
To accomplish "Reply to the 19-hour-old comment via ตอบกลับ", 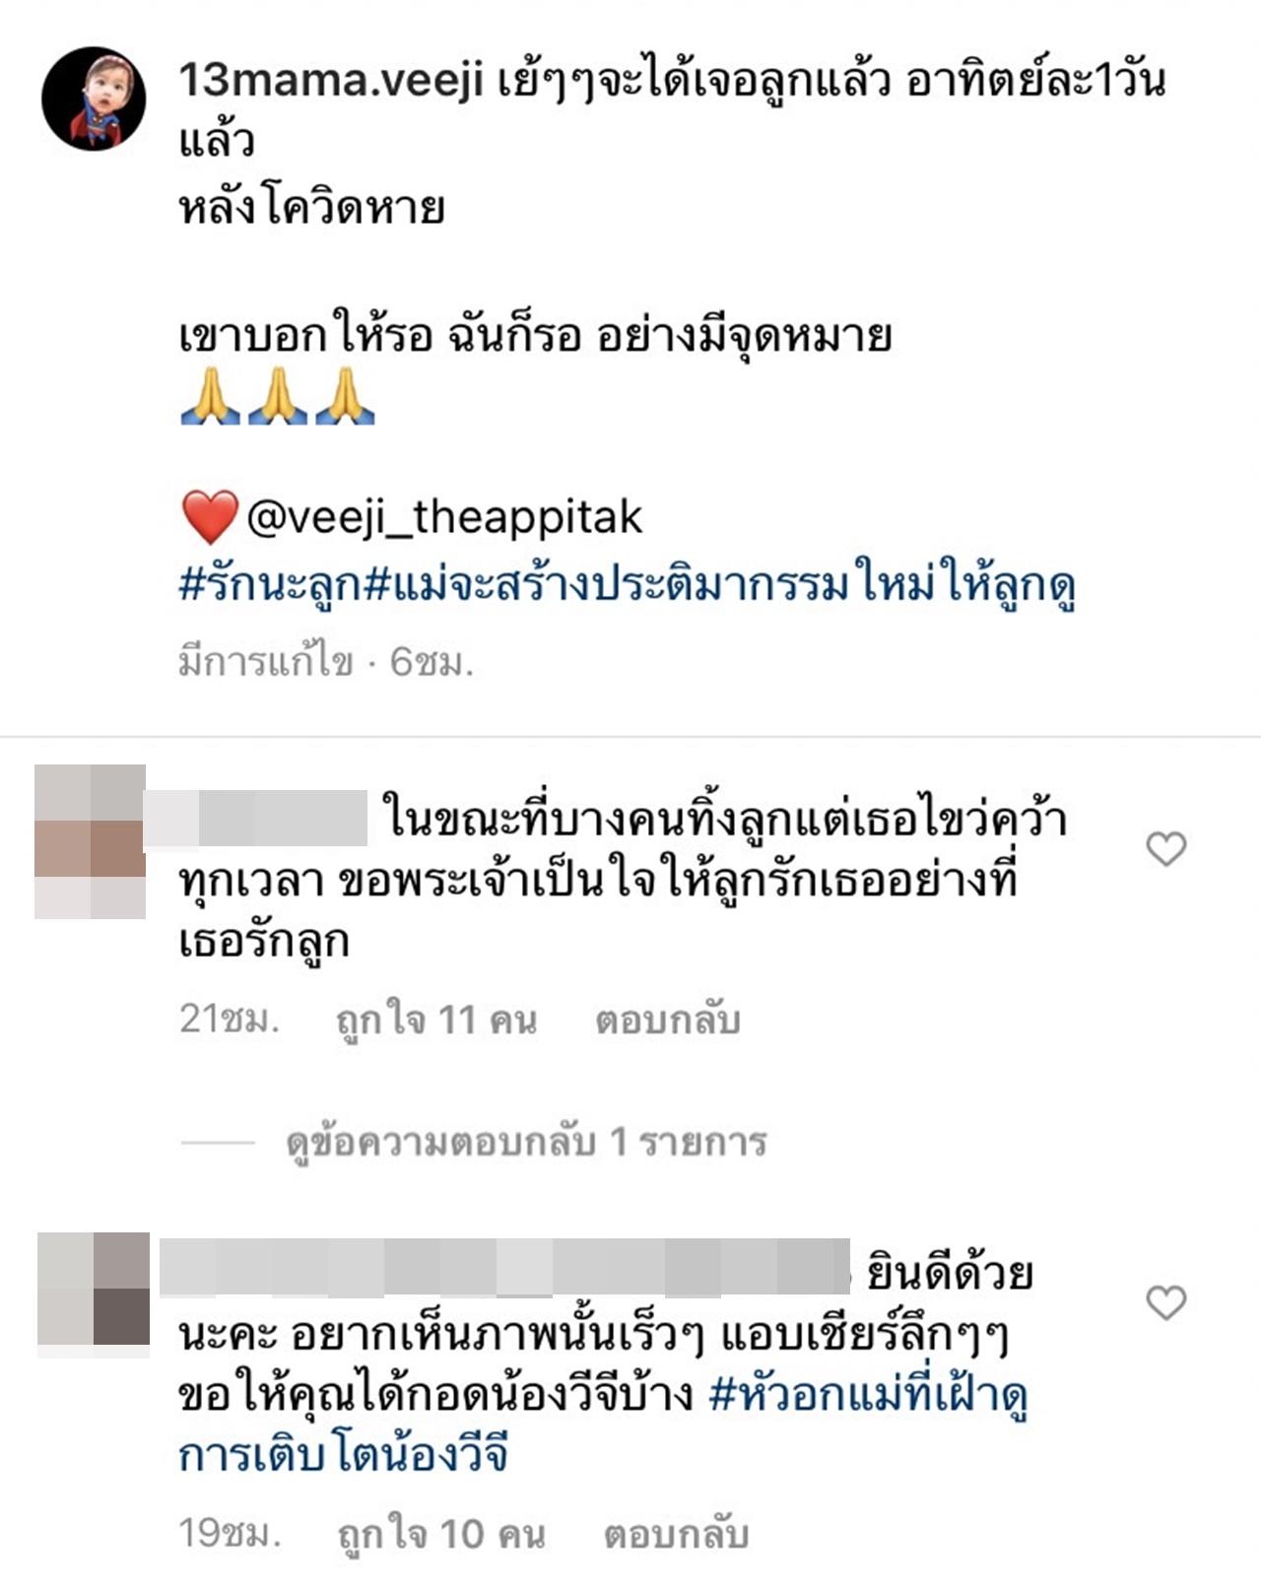I will (676, 1534).
